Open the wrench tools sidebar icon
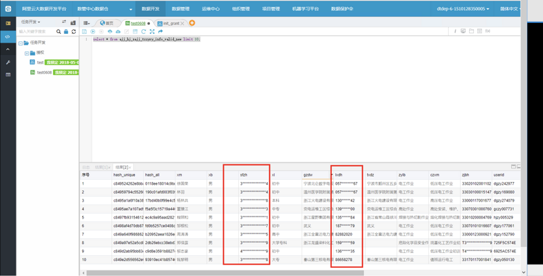Screen dimensions: 543x276 [8, 62]
